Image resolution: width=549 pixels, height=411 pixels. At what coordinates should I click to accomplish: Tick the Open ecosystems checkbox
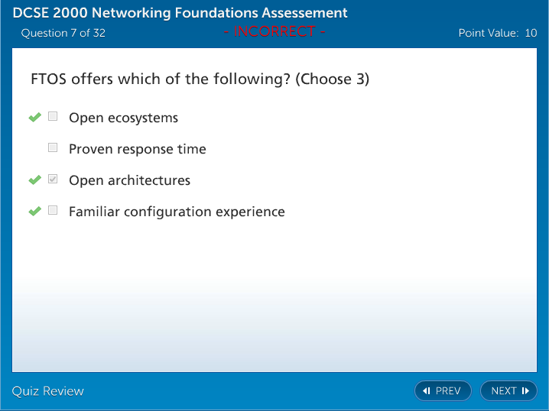(x=53, y=117)
